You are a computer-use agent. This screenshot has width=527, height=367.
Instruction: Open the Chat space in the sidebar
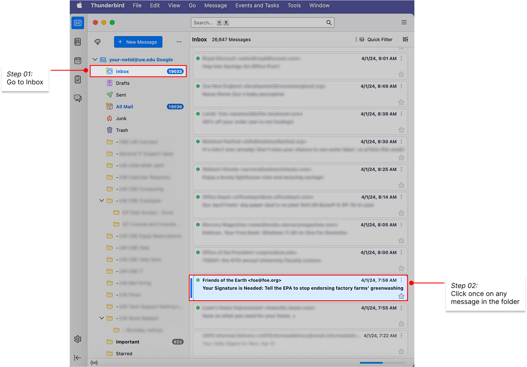click(x=78, y=98)
